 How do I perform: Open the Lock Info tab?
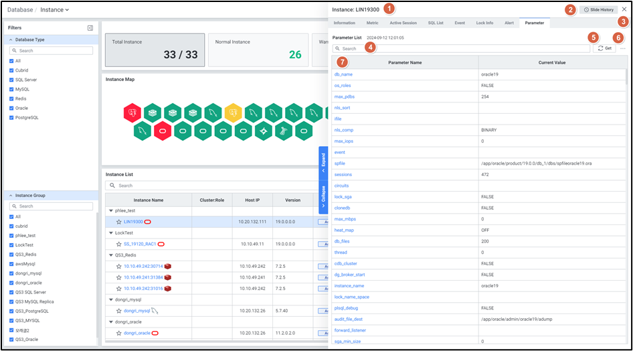(x=484, y=23)
